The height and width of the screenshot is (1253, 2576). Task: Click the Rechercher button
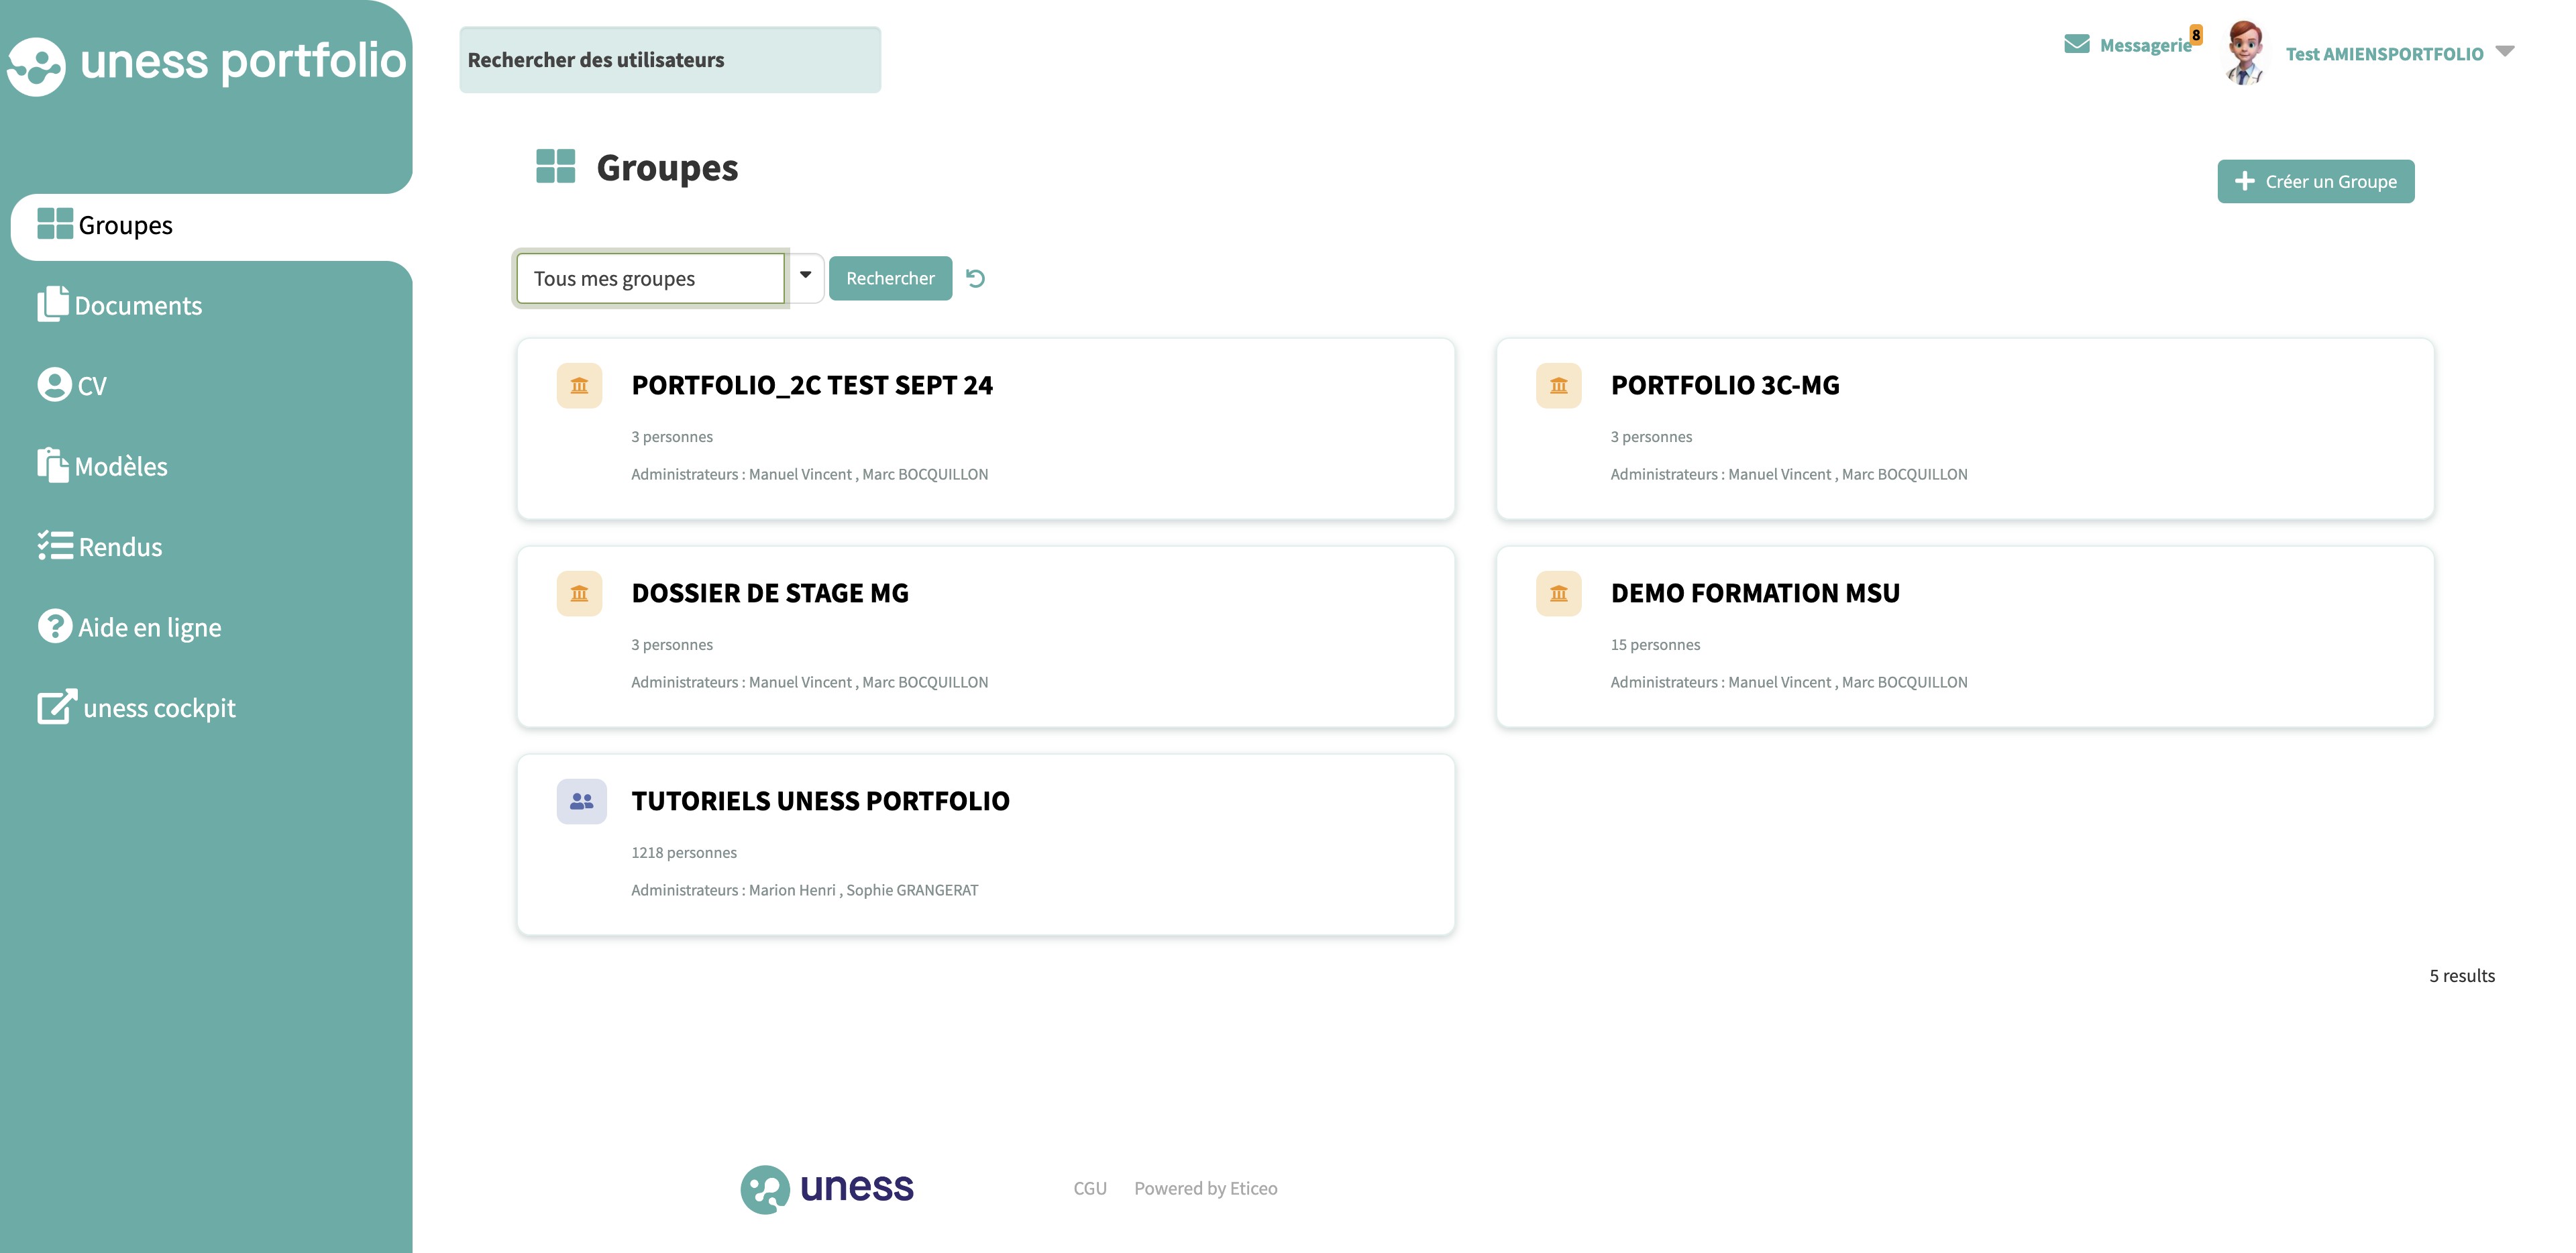pos(890,278)
